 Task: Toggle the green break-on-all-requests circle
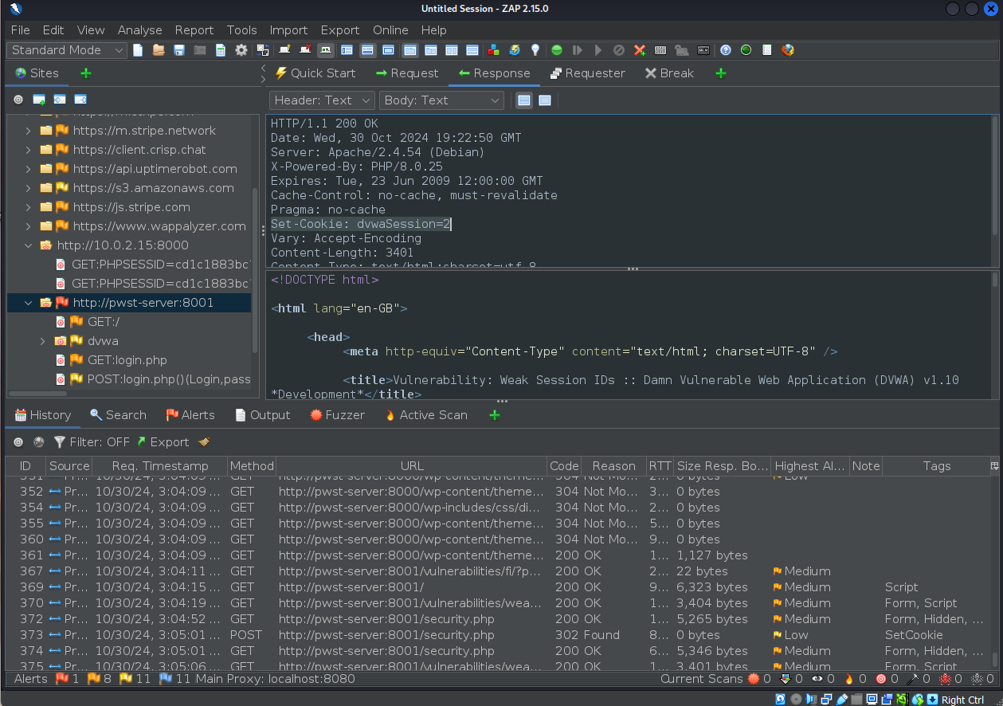coord(557,50)
